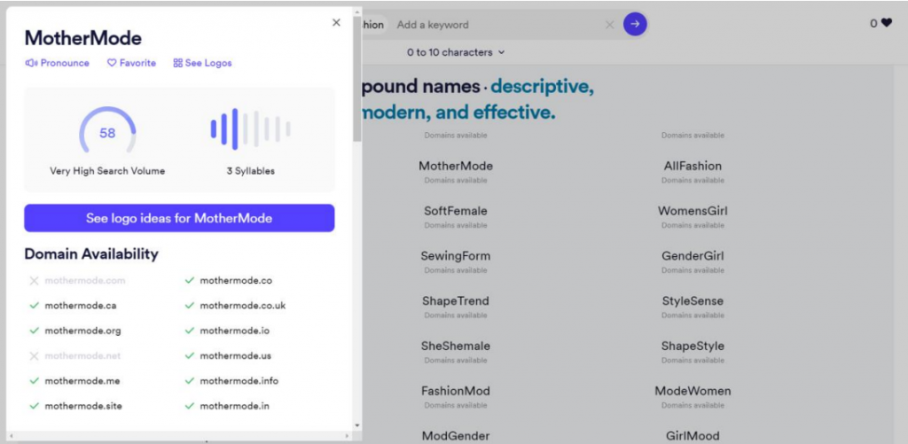The height and width of the screenshot is (444, 908).
Task: Select mothermode.ca domain
Action: point(81,306)
